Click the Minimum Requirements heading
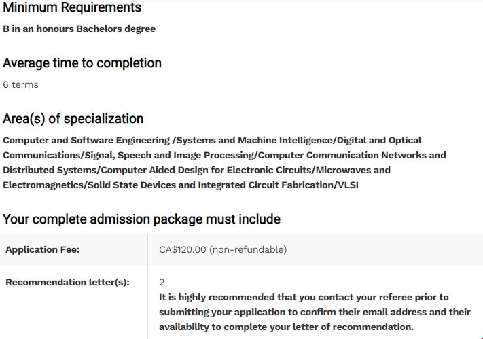This screenshot has height=339, width=483. click(72, 8)
